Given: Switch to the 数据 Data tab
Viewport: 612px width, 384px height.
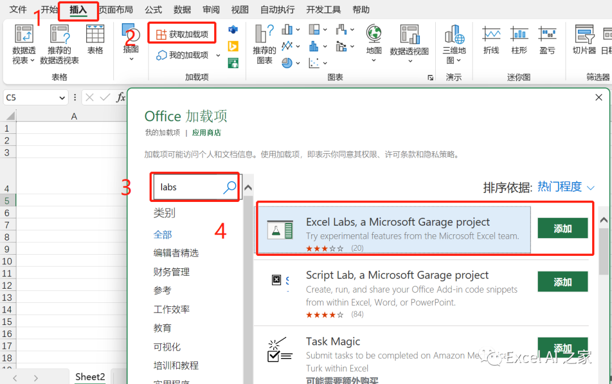Looking at the screenshot, I should click(182, 10).
